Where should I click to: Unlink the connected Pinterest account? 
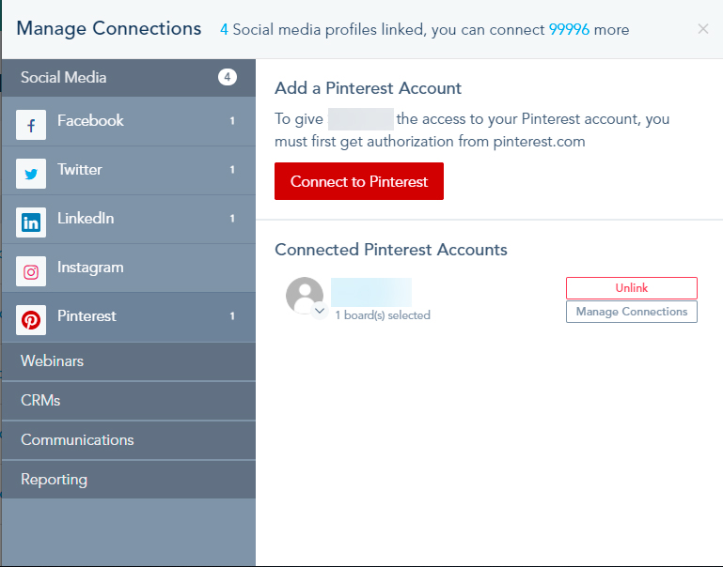(x=631, y=288)
